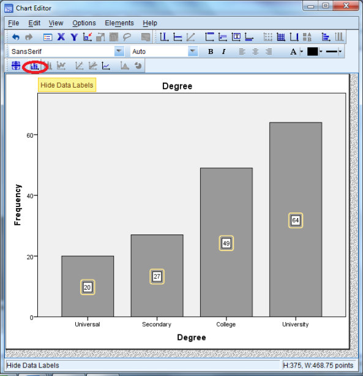
Task: Click inside the Auto size field
Action: pos(159,51)
